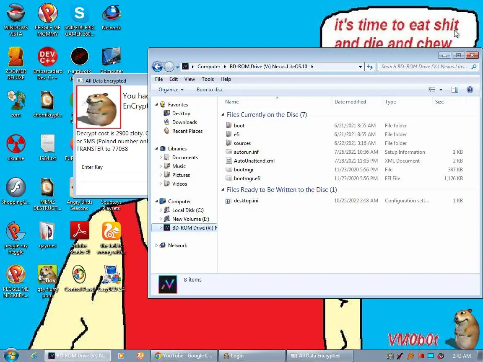Select New Volume (E:) in navigation pane
The image size is (483, 362).
click(190, 219)
